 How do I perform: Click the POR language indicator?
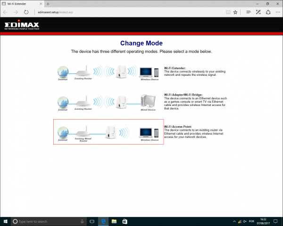point(251,221)
